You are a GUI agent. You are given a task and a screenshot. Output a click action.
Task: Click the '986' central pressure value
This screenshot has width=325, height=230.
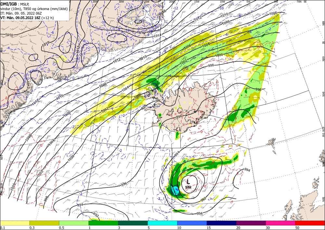point(188,187)
